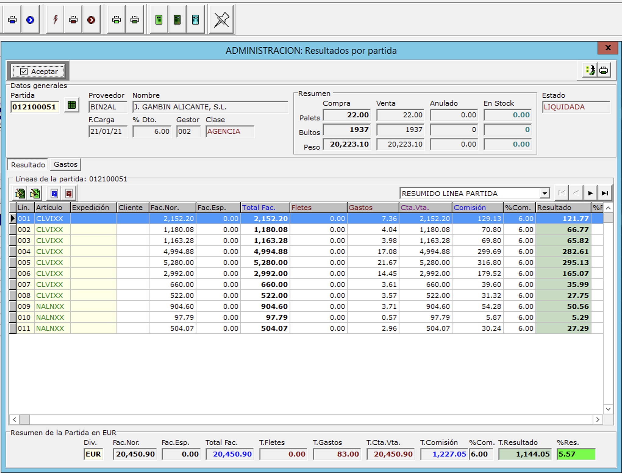Viewport: 622px width, 473px height.
Task: Click the blue circle arrow toolbar icon
Action: 30,20
